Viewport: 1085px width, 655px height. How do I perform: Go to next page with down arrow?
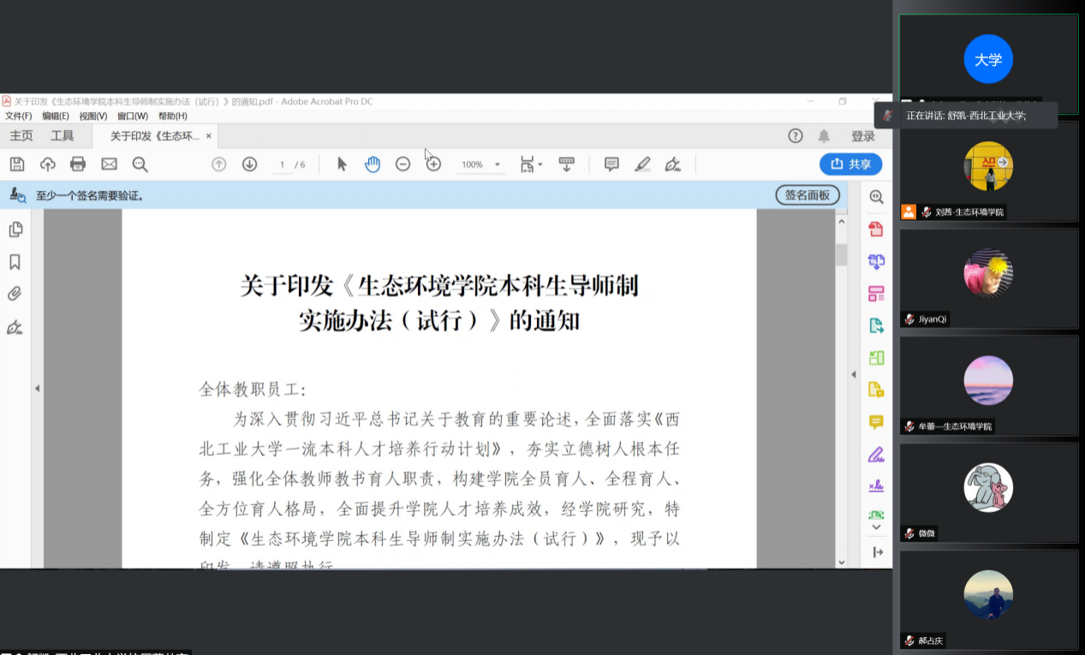coord(249,164)
